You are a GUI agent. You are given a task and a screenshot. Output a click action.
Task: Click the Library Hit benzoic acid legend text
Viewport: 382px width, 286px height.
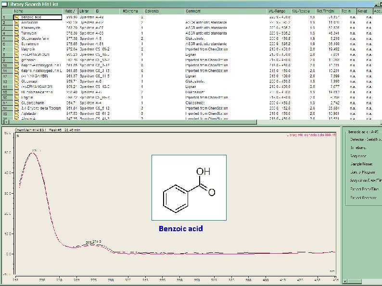[311, 135]
